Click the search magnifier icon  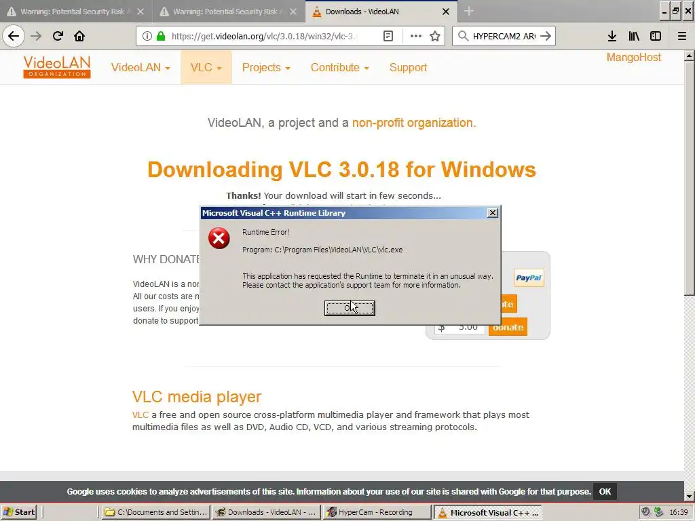463,36
